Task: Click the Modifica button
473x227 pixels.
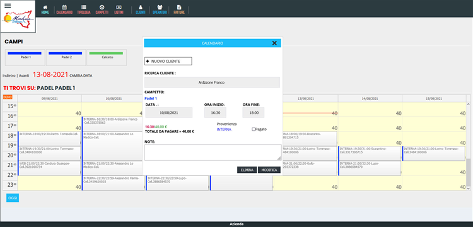Action: tap(269, 170)
